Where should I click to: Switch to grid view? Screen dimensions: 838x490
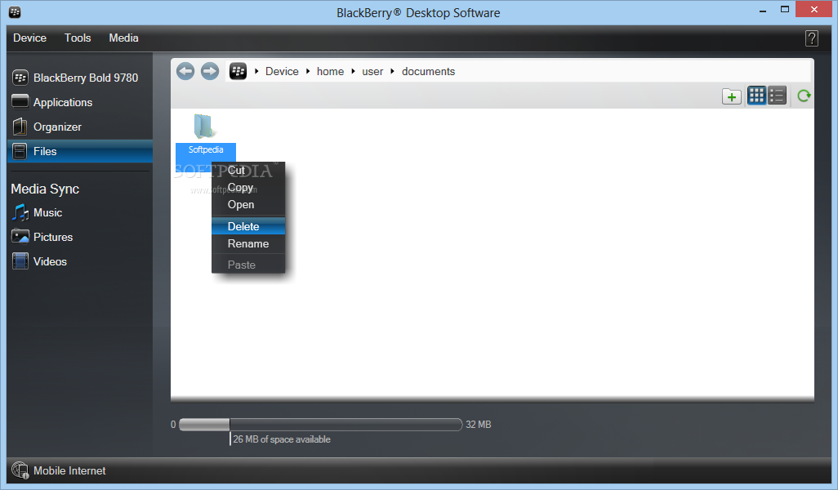pos(756,96)
